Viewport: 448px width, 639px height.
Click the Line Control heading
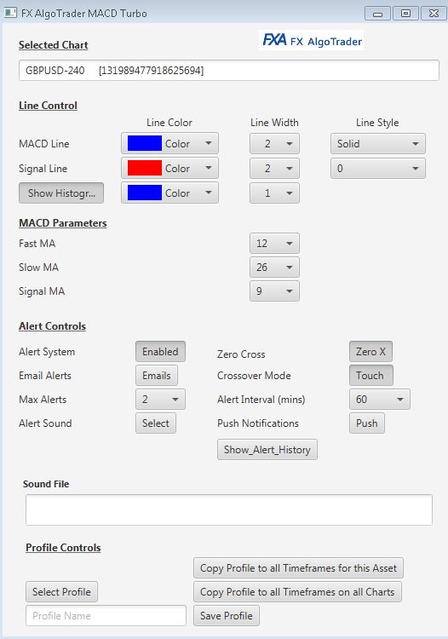(x=48, y=106)
